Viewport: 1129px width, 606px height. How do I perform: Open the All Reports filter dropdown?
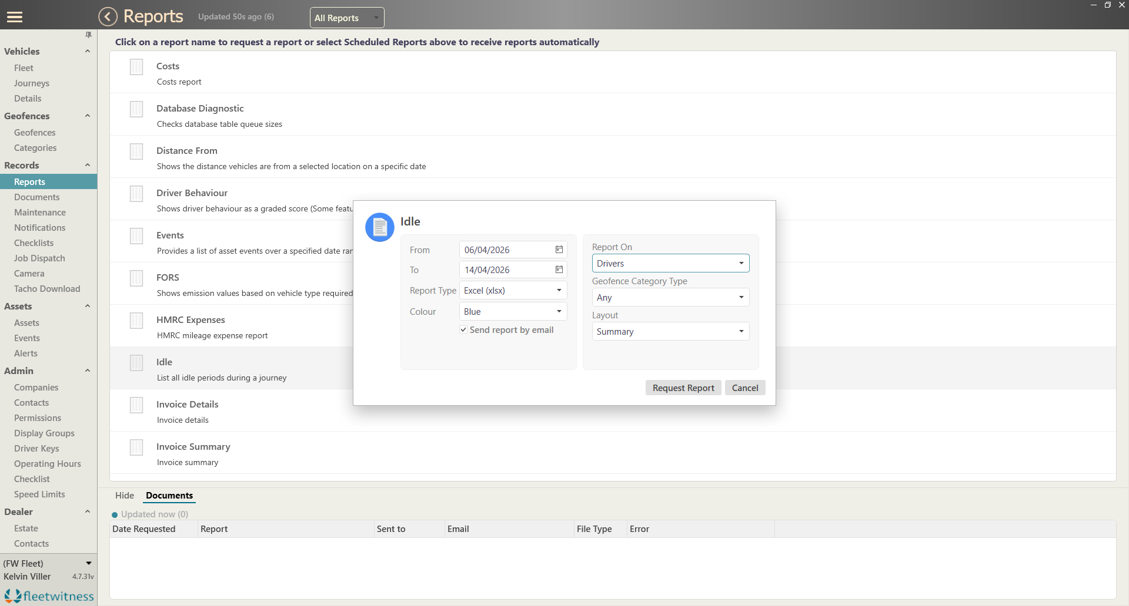pos(347,18)
